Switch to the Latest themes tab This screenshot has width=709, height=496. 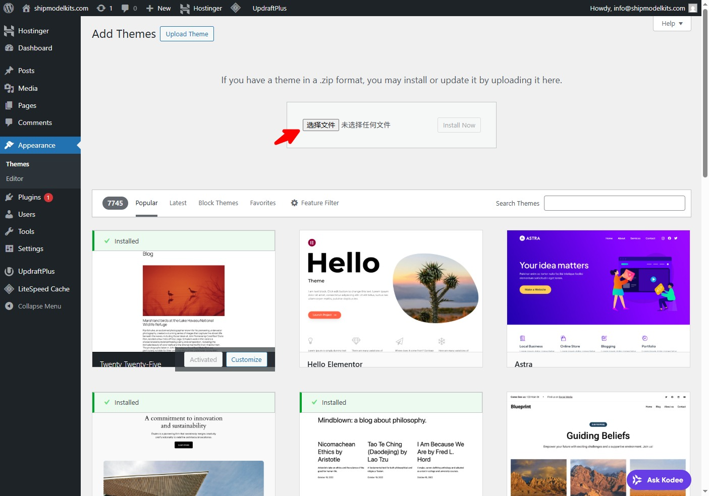click(178, 203)
